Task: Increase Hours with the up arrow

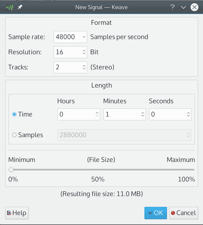Action: 97,113
